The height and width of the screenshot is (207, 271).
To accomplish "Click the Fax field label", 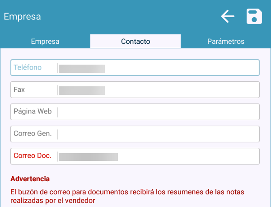I will tap(19, 89).
